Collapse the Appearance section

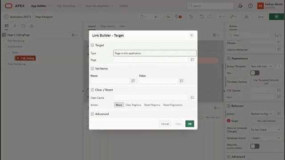[228, 58]
